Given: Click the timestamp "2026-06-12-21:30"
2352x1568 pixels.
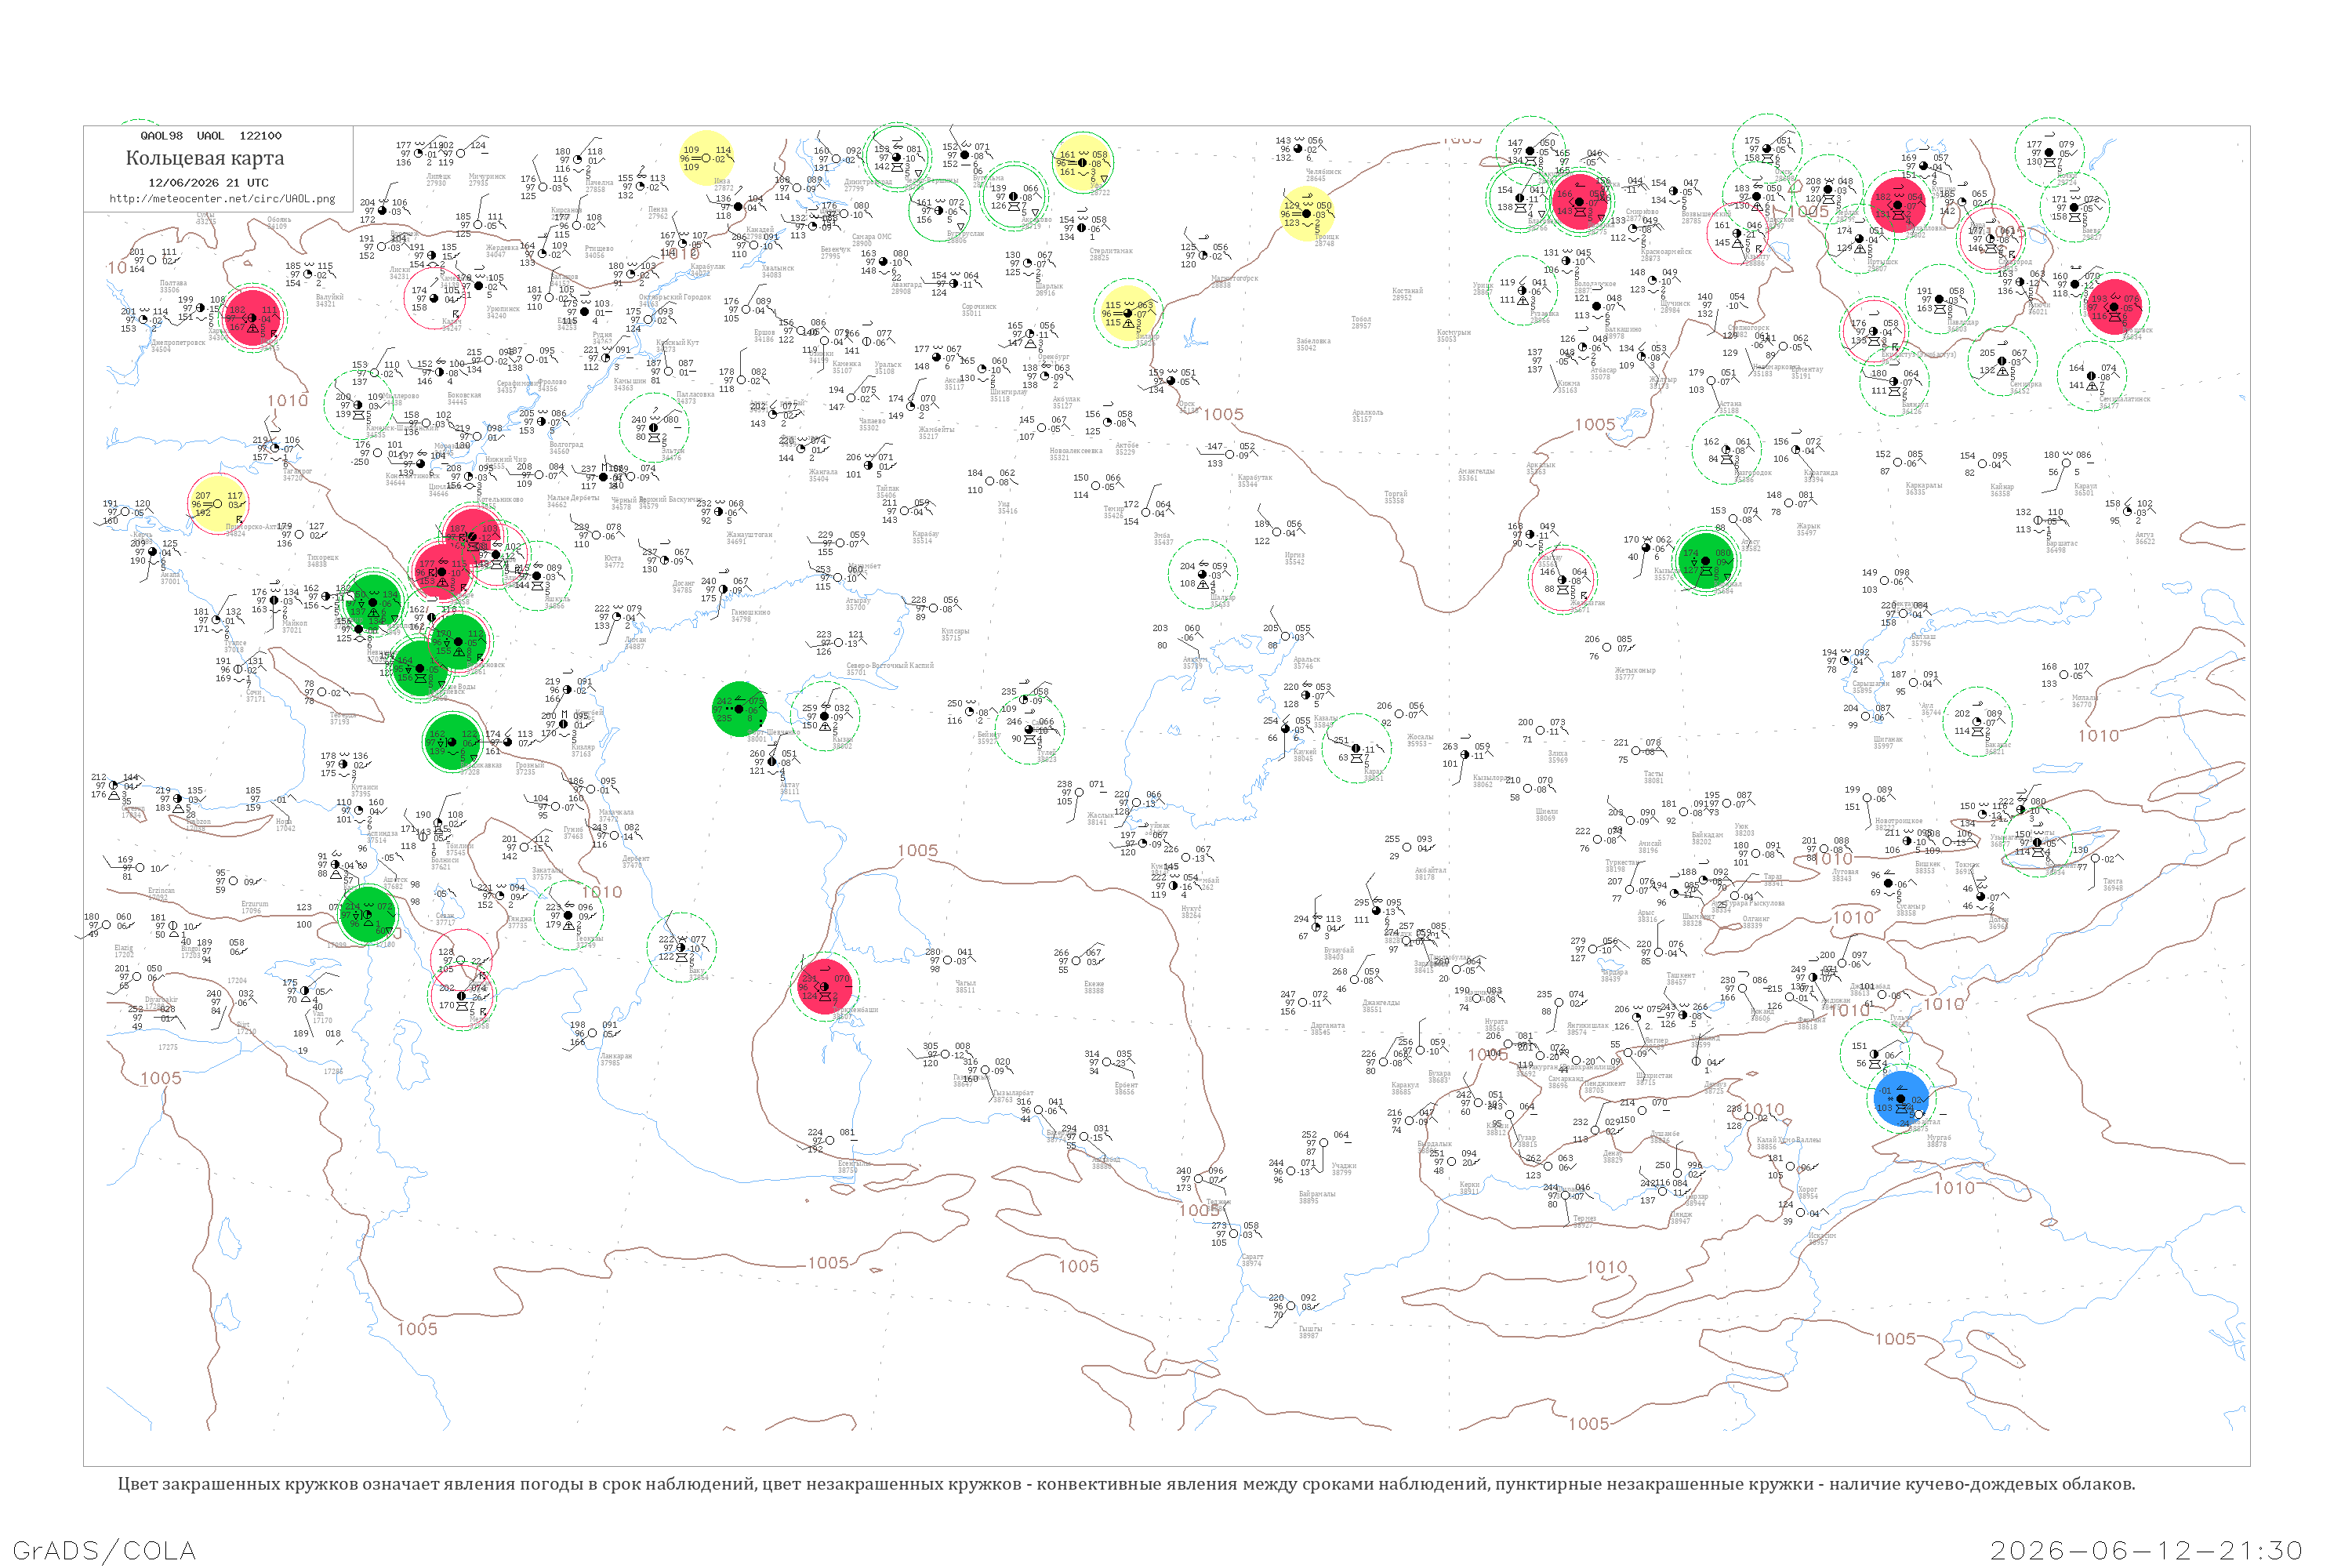Looking at the screenshot, I should (2146, 1550).
